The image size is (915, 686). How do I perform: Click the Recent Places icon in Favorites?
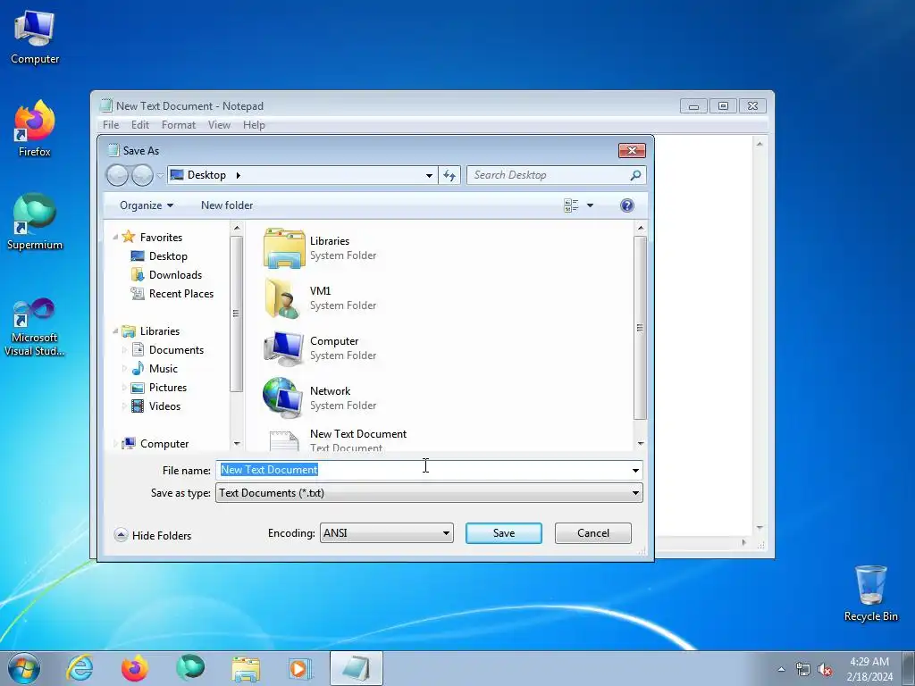(x=138, y=293)
